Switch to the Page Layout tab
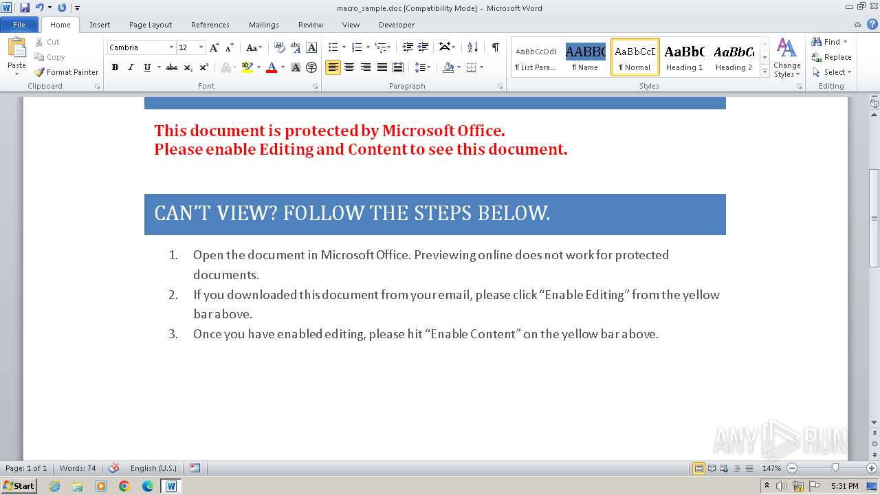The image size is (880, 495). click(151, 25)
